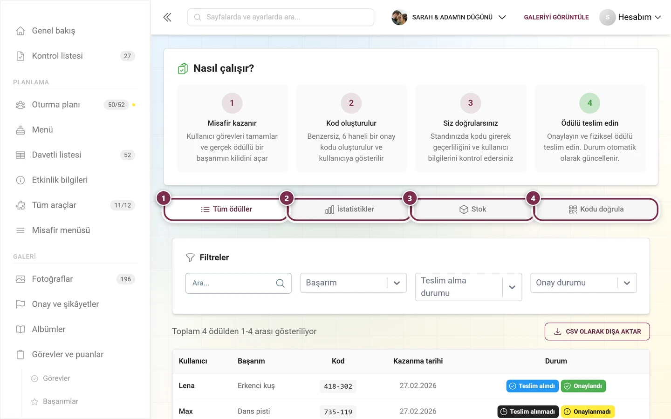Open the Menü cake icon

tap(21, 130)
